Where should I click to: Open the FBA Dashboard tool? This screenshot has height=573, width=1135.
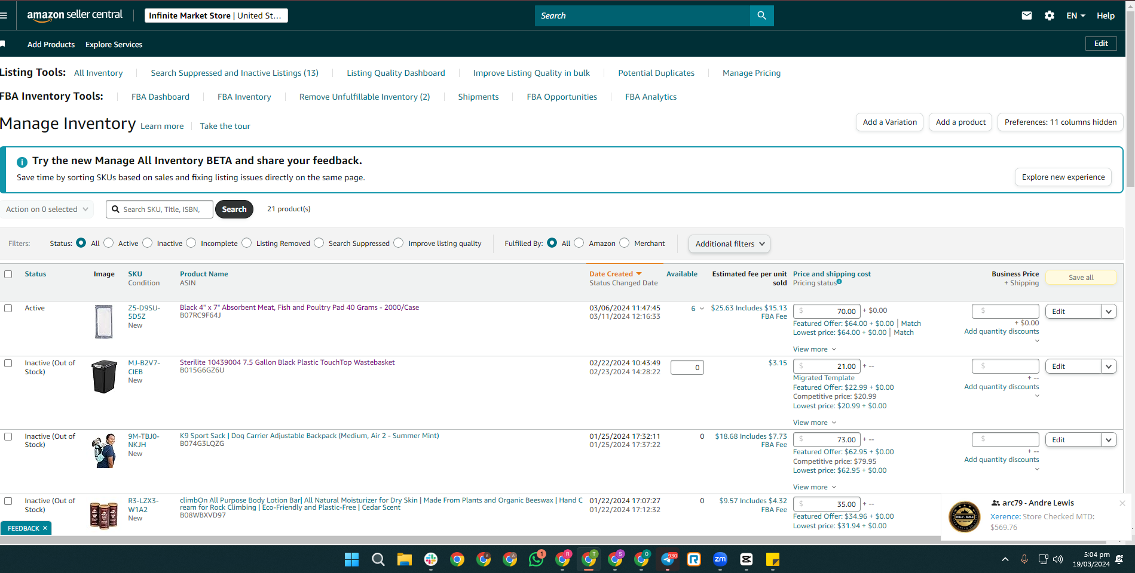160,97
